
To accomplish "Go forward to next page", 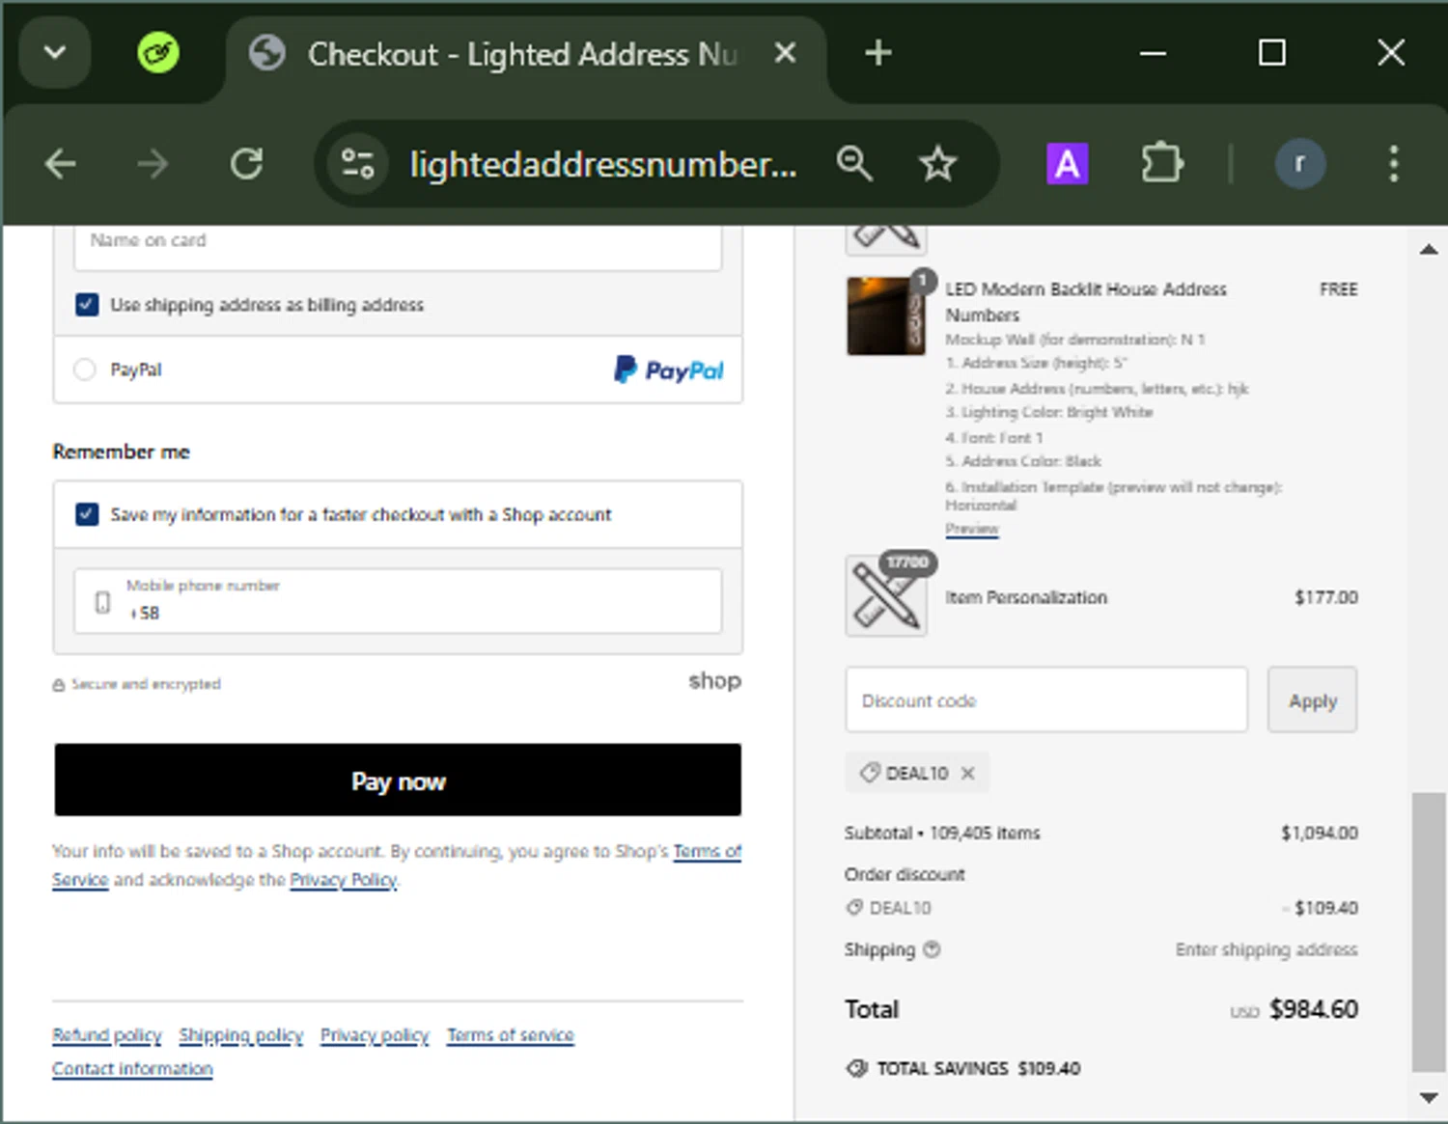I will click(x=153, y=164).
